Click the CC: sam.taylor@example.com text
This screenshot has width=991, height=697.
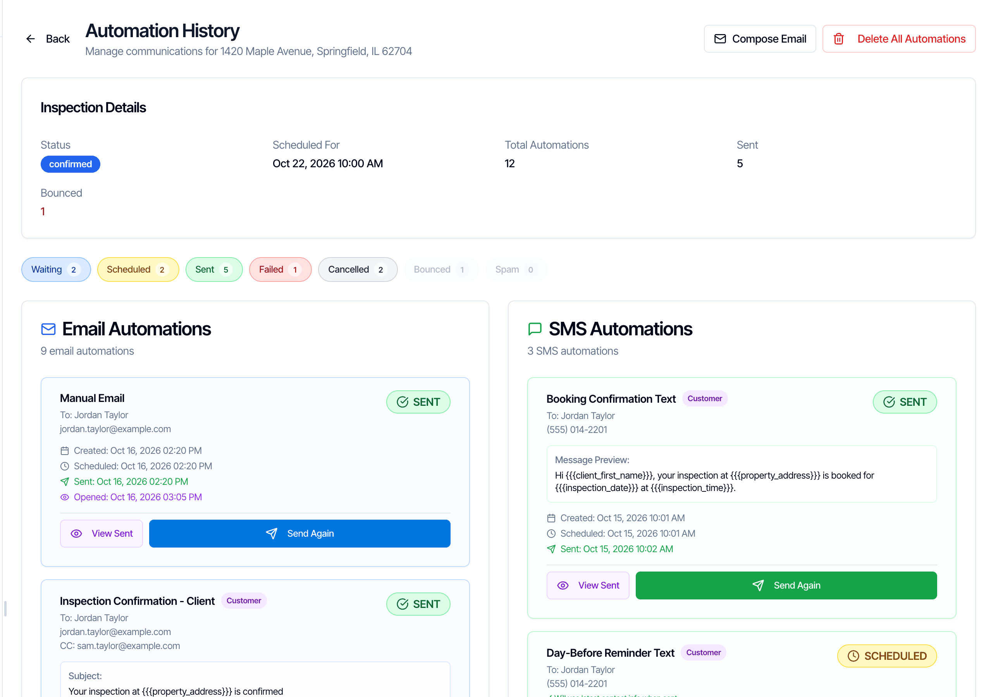[x=120, y=645]
